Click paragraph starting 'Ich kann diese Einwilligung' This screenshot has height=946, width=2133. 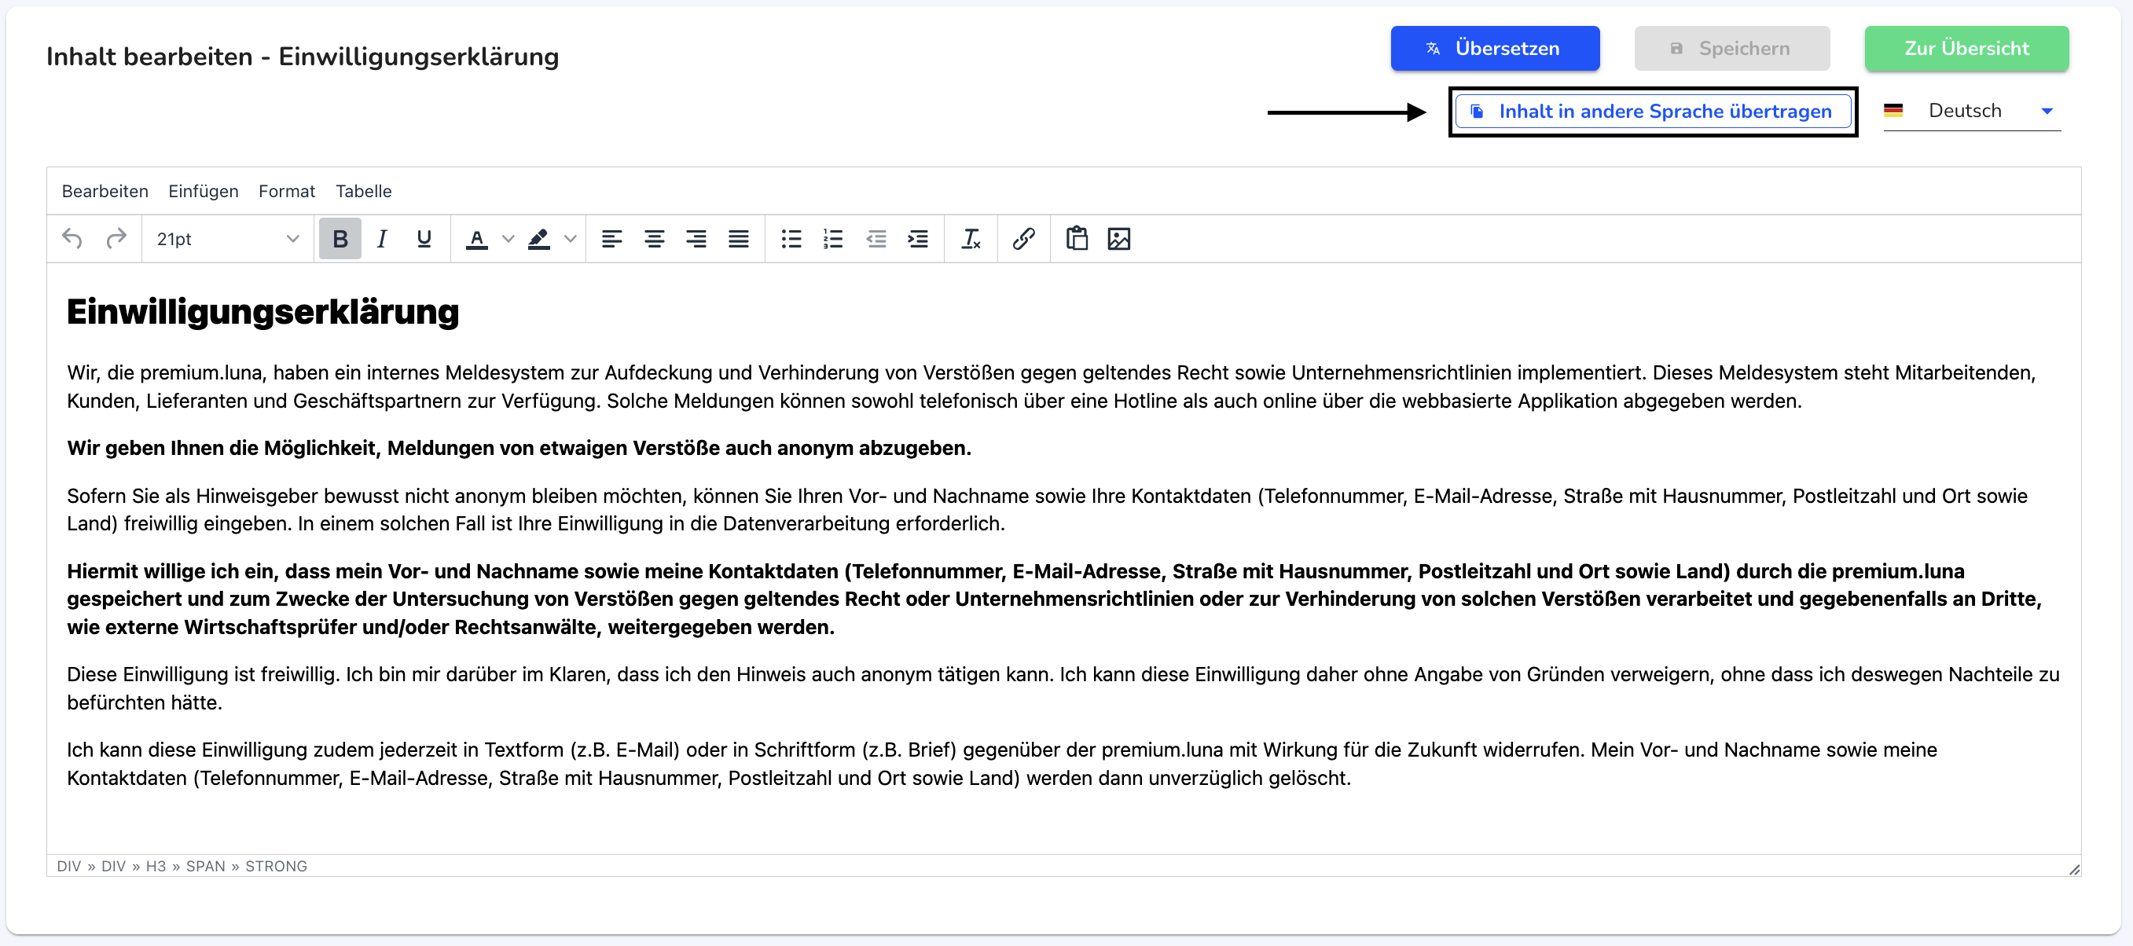tap(1002, 763)
